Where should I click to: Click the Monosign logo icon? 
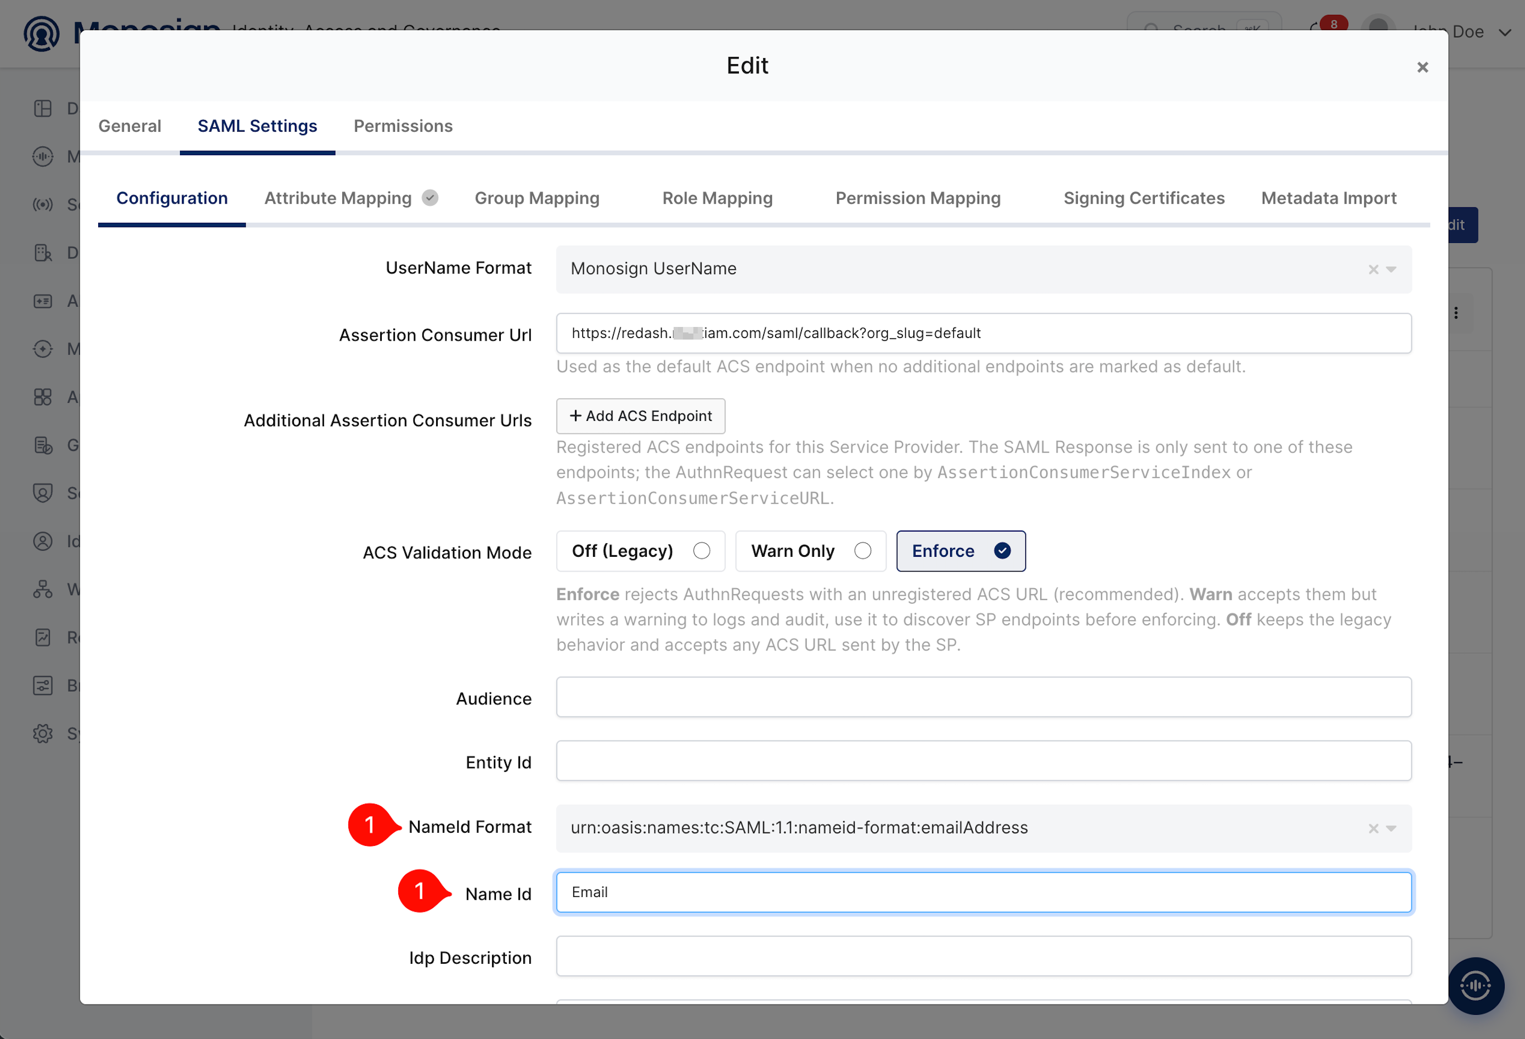pyautogui.click(x=41, y=33)
